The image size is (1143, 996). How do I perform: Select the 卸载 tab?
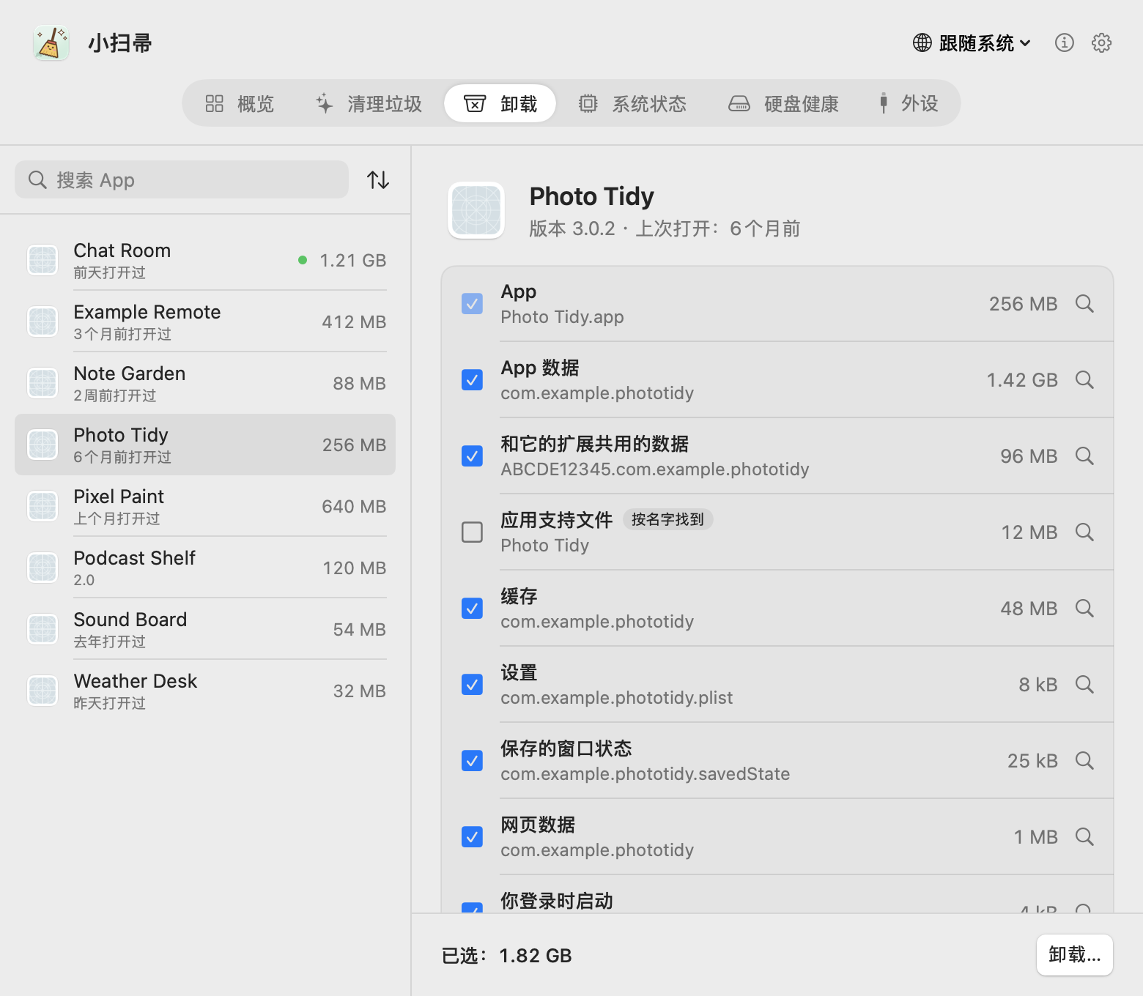tap(500, 103)
